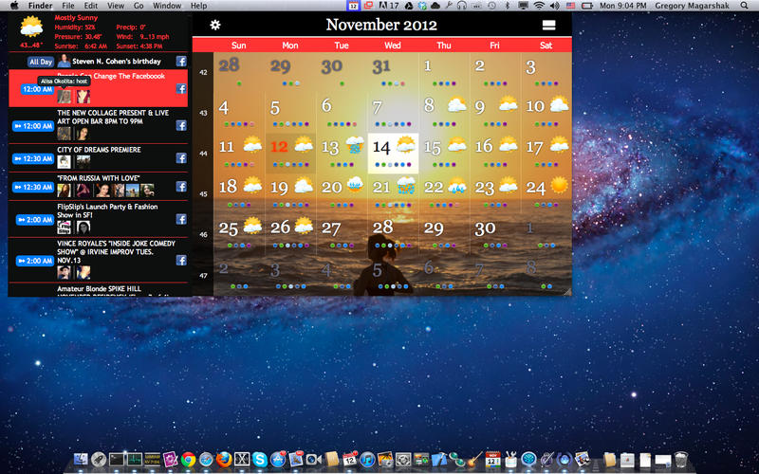The height and width of the screenshot is (474, 759).
Task: Select week 45 row number
Action: click(x=202, y=193)
